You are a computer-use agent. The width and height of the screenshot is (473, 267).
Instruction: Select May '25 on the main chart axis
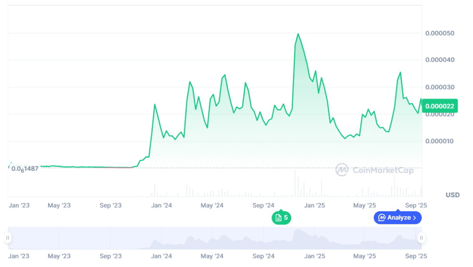pyautogui.click(x=364, y=205)
